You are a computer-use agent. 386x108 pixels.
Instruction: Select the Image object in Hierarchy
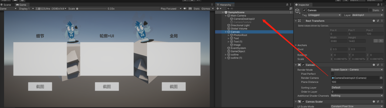click(x=237, y=45)
